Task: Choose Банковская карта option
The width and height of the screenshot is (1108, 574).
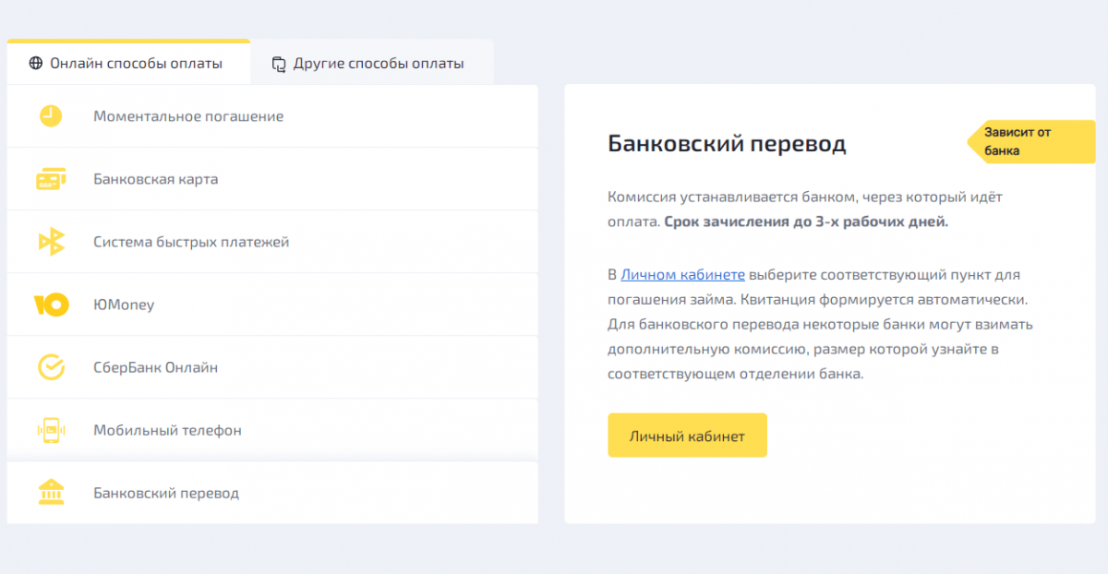Action: (272, 179)
